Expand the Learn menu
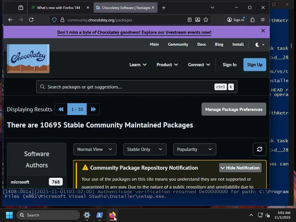Screen dimensions: 296x222 (138, 65)
